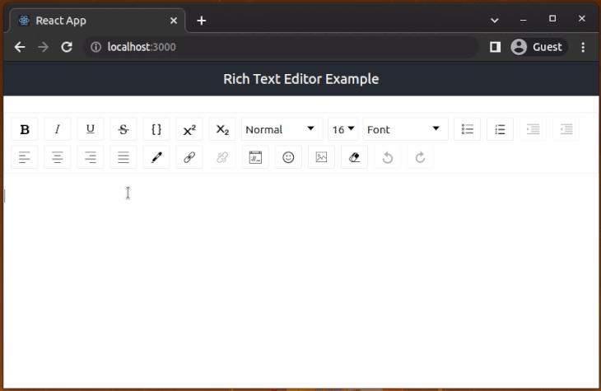The image size is (601, 391).
Task: Toggle underline formatting
Action: point(91,129)
